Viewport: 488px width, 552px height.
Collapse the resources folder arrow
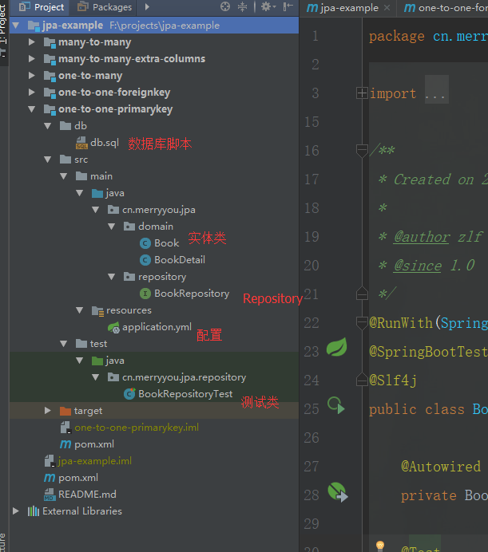coord(80,310)
